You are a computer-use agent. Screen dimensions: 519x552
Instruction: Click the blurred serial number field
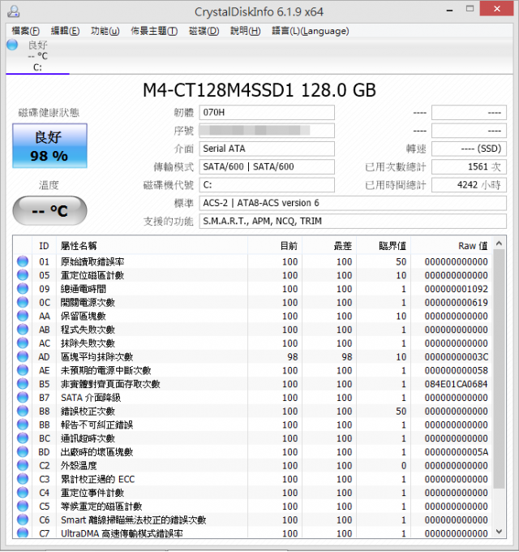pyautogui.click(x=267, y=131)
